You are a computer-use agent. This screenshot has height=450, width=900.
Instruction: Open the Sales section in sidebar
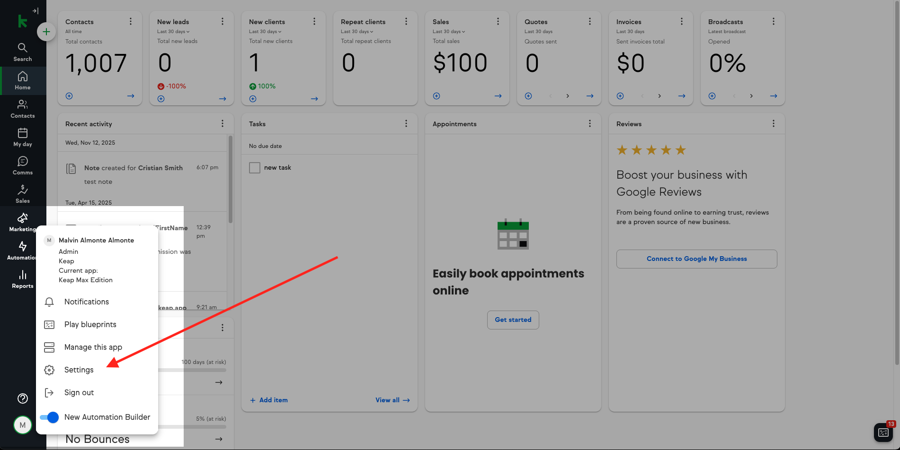[x=22, y=194]
